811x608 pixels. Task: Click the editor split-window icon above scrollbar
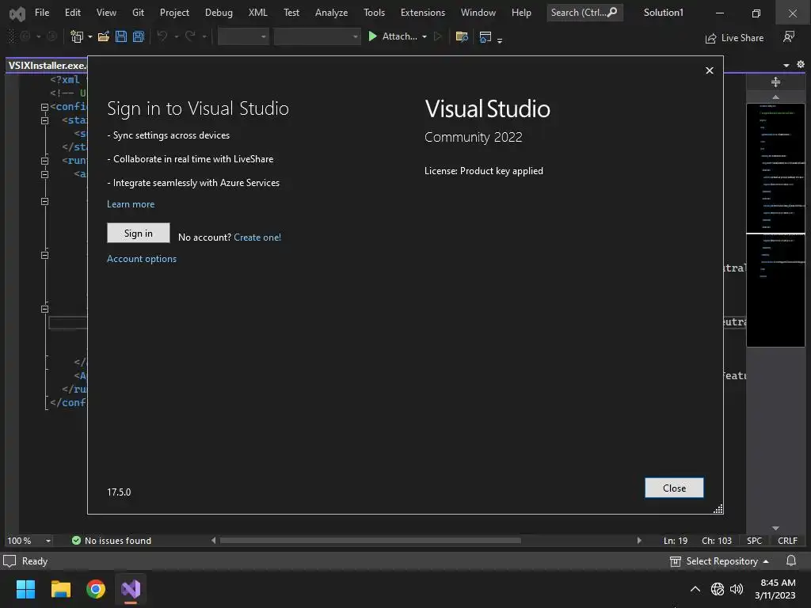(x=775, y=82)
